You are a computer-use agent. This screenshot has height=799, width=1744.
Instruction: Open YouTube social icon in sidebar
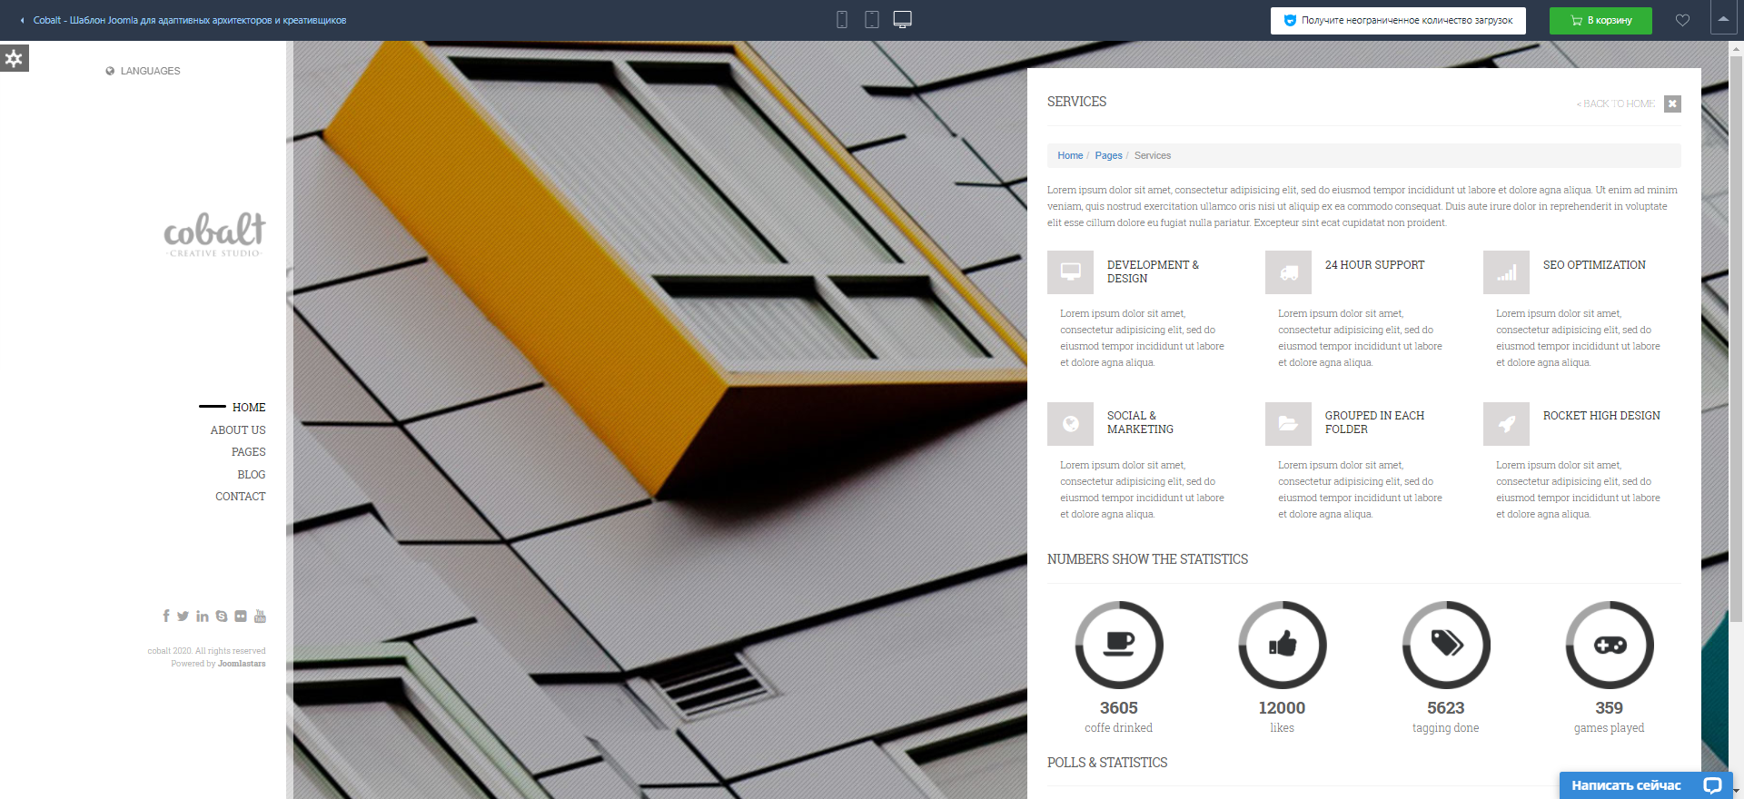click(260, 617)
